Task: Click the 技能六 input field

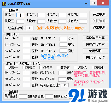Action: [41, 22]
